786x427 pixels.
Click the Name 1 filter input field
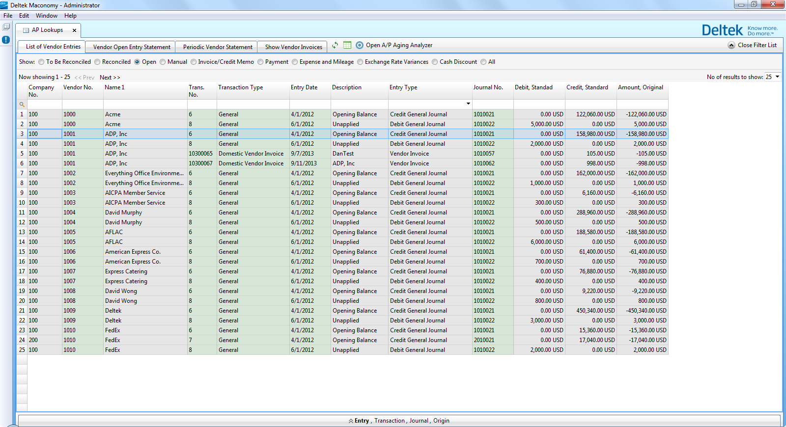[x=145, y=104]
